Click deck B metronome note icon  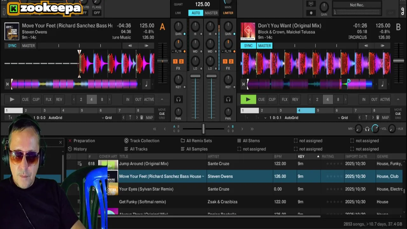(x=383, y=84)
